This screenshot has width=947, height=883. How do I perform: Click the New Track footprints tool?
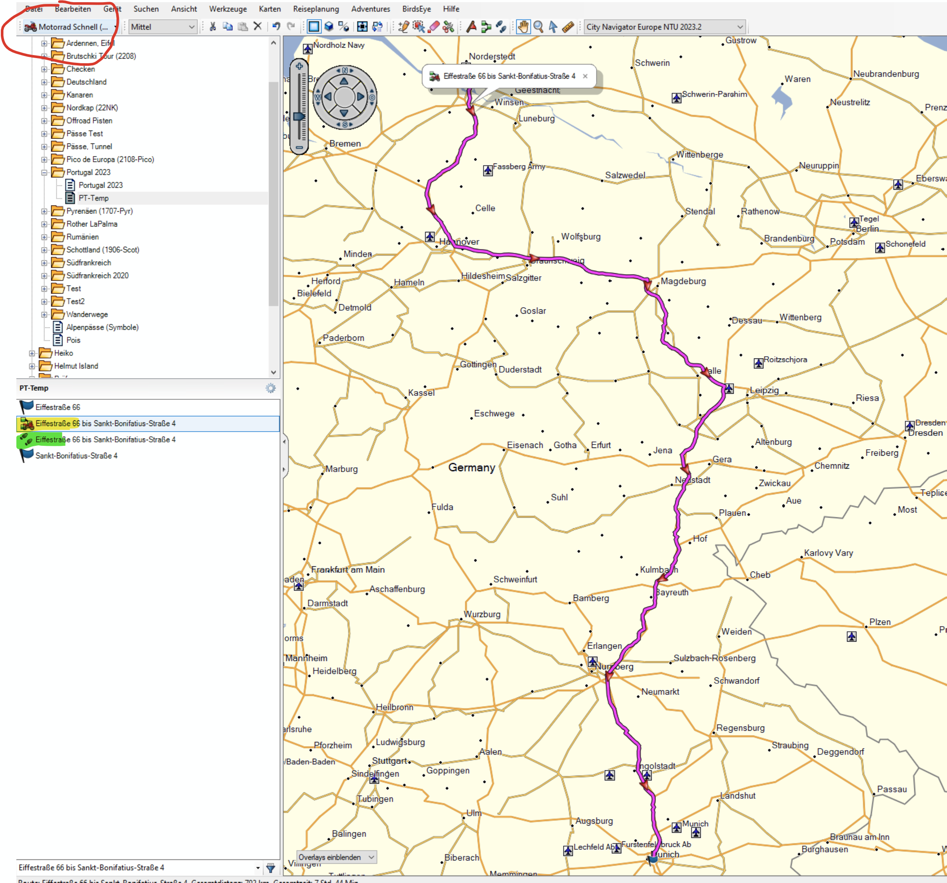click(501, 27)
